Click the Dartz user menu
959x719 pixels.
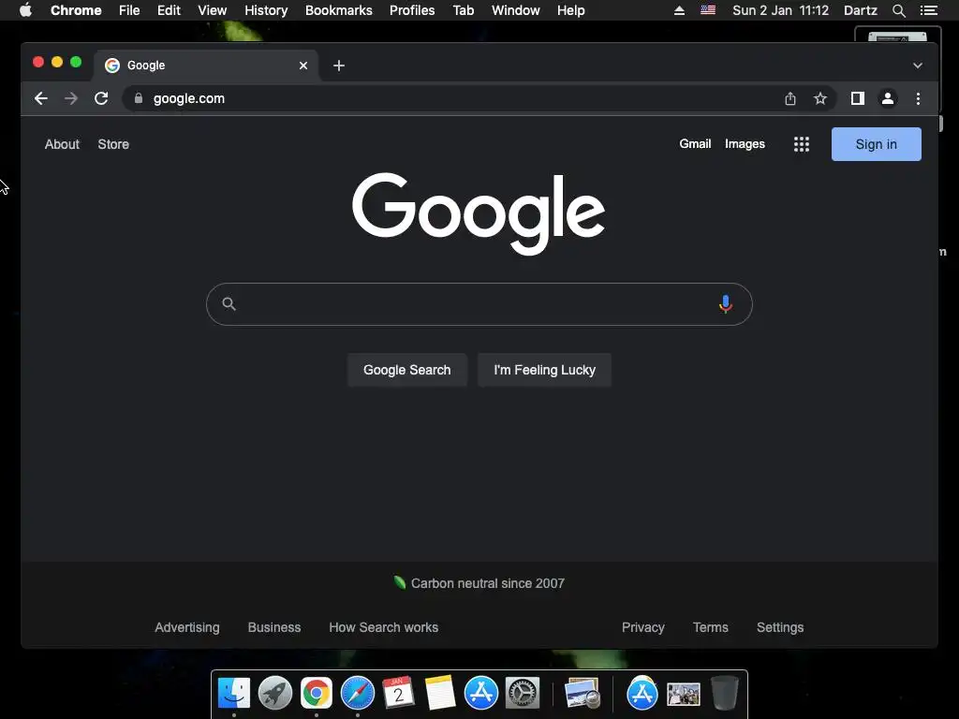(x=860, y=10)
